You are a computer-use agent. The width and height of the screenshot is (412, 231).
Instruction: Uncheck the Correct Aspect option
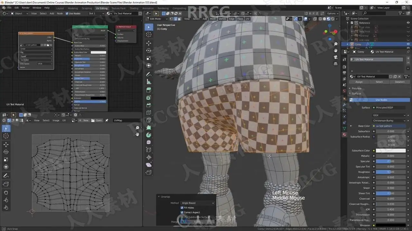[x=182, y=212]
